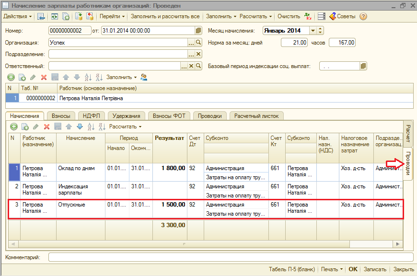Click the Очистить button
Image resolution: width=417 pixels, height=276 pixels.
pyautogui.click(x=289, y=16)
